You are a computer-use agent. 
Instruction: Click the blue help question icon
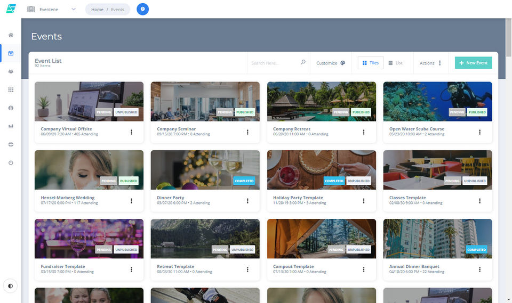coord(143,9)
